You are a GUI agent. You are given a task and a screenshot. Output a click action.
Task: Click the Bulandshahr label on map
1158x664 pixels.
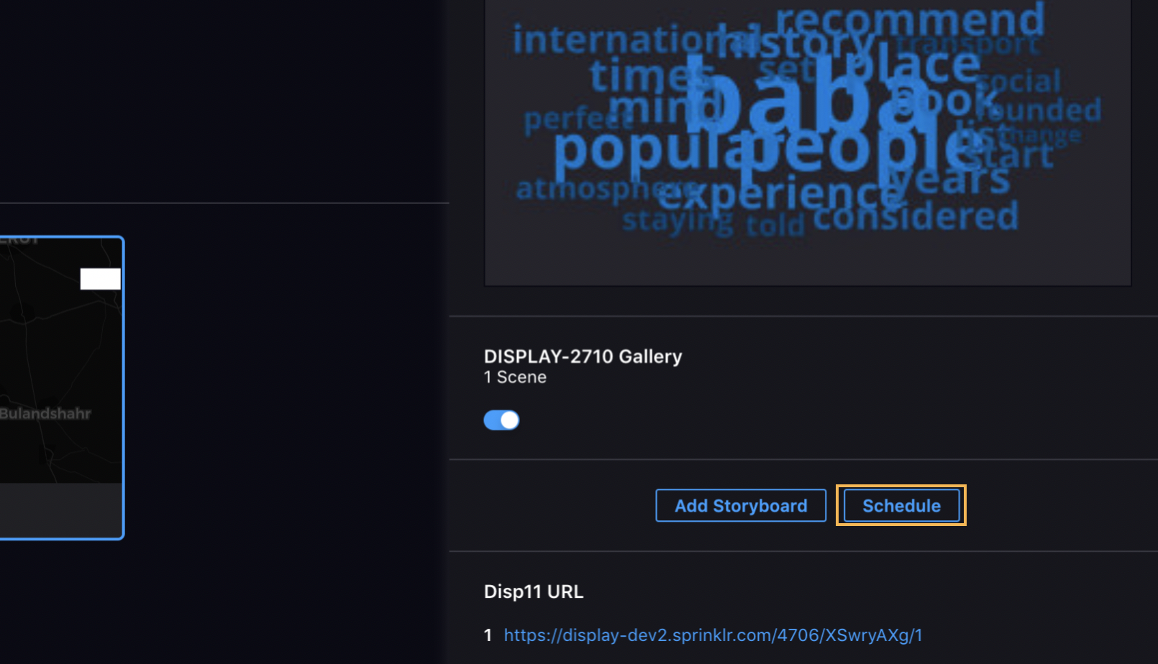(45, 414)
